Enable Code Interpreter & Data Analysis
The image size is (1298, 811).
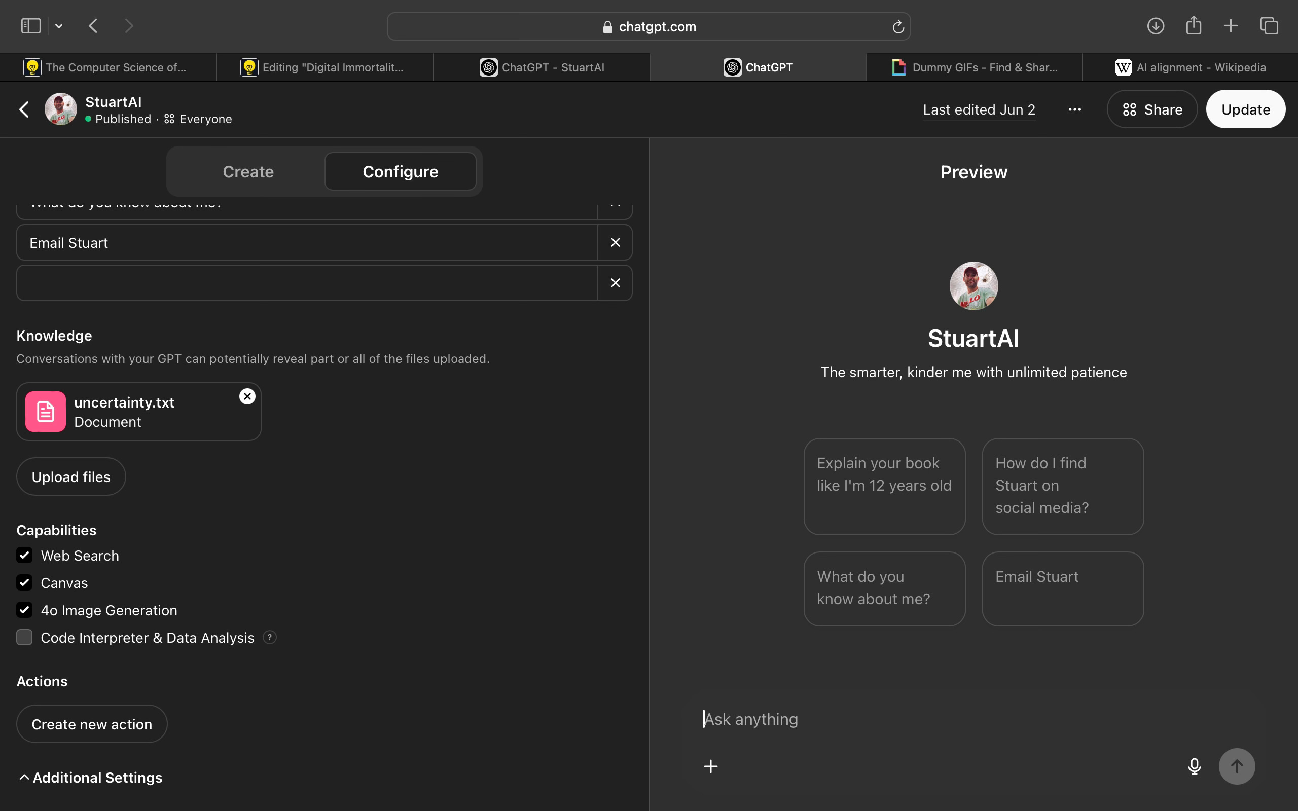pyautogui.click(x=24, y=637)
